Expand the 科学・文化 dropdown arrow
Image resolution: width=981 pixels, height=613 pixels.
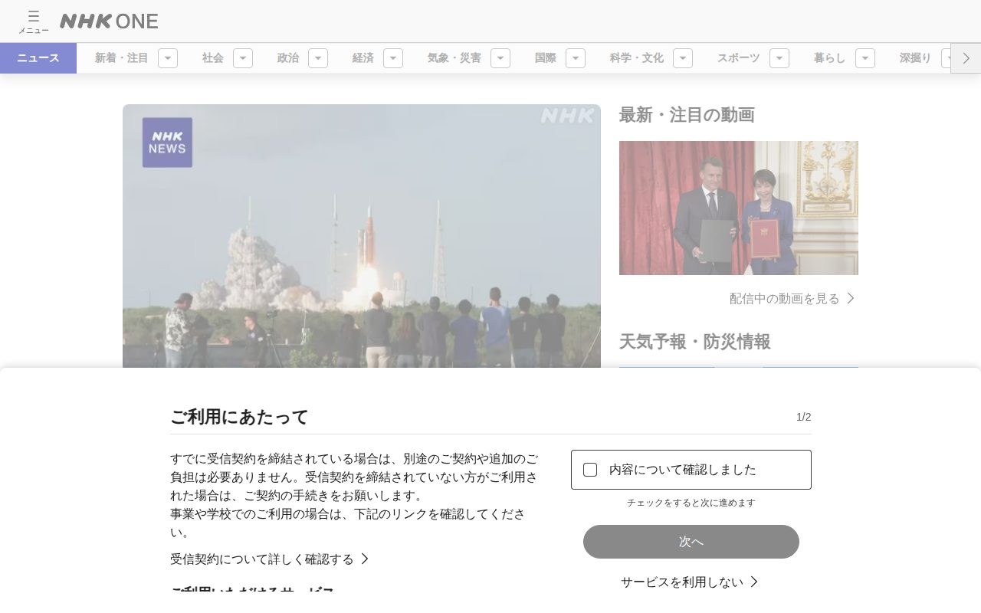click(683, 58)
